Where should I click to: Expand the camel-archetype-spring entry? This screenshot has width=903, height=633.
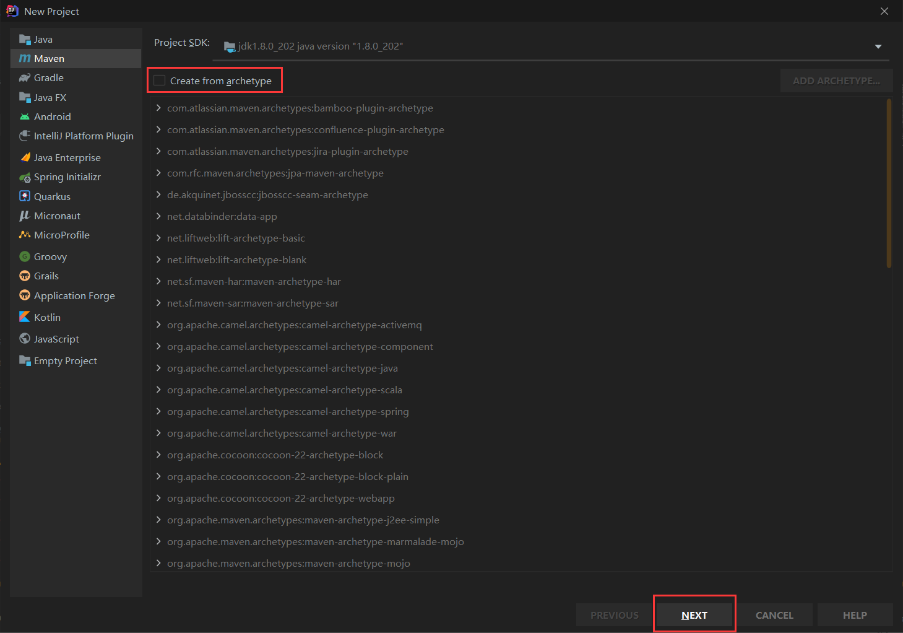click(159, 411)
